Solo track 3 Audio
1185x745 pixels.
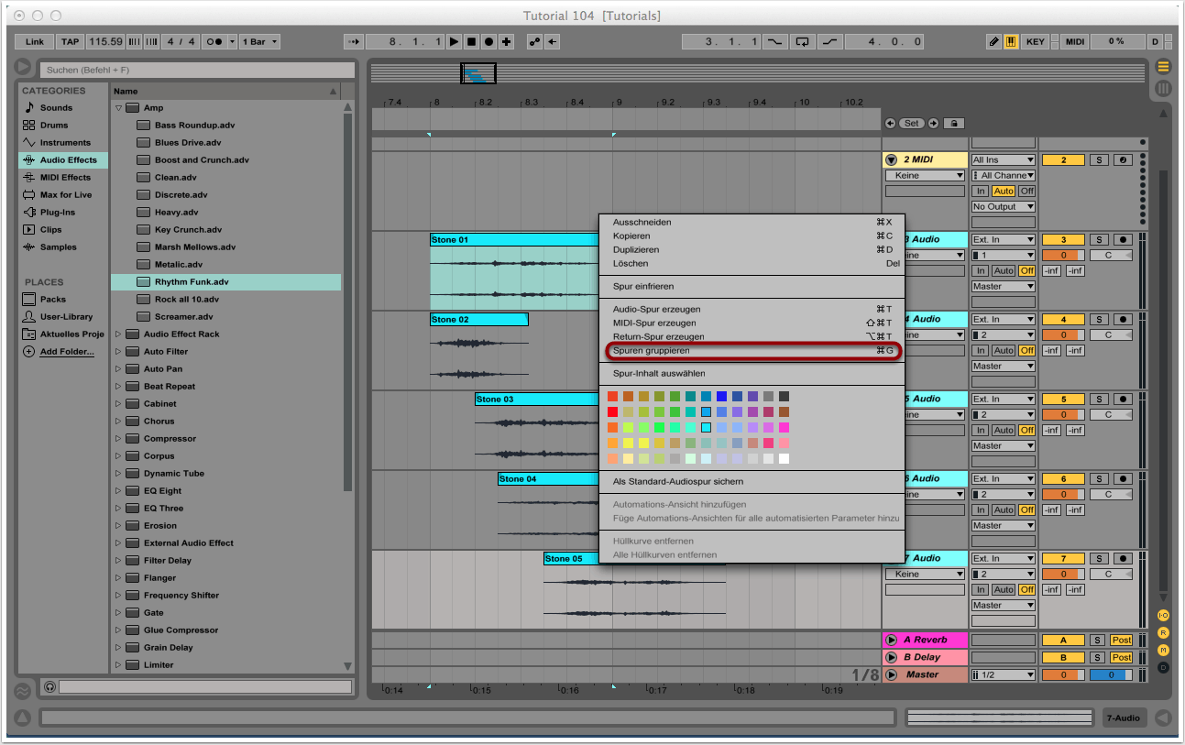click(1099, 240)
